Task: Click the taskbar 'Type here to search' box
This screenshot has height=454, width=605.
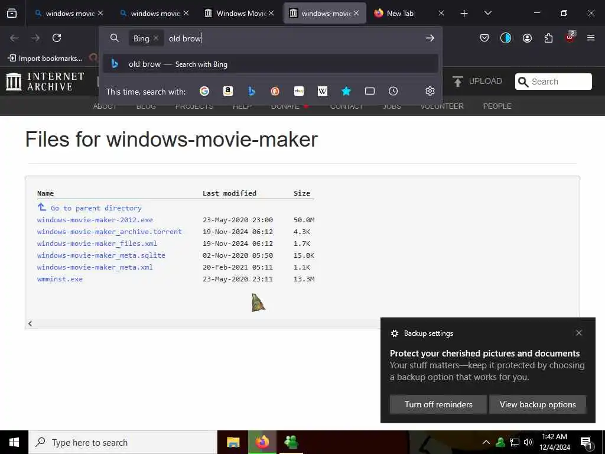Action: (x=123, y=442)
